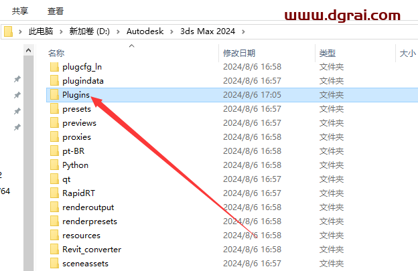
Task: Expand the chevron after 此电脑 in path
Action: pyautogui.click(x=61, y=31)
